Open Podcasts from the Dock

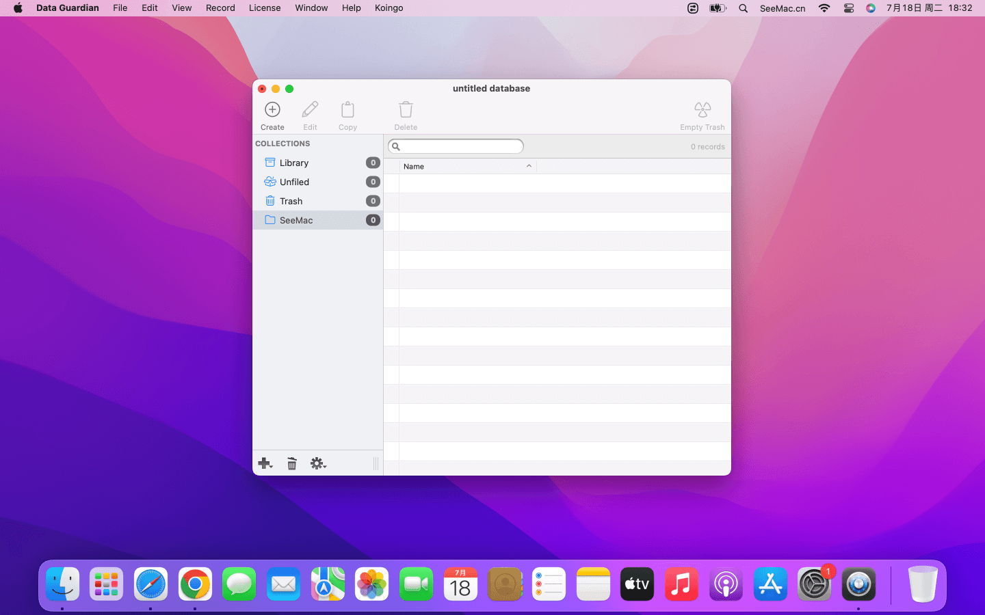pos(726,584)
